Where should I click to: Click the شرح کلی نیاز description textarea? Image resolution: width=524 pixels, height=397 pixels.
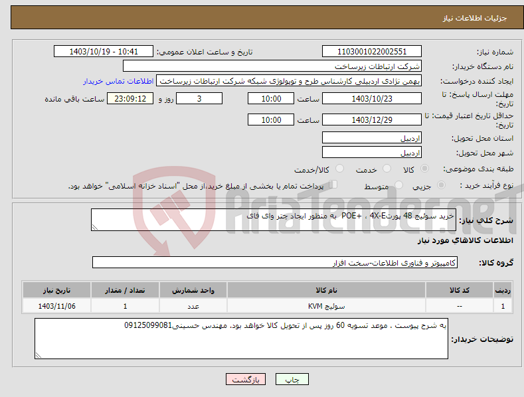[x=274, y=220]
